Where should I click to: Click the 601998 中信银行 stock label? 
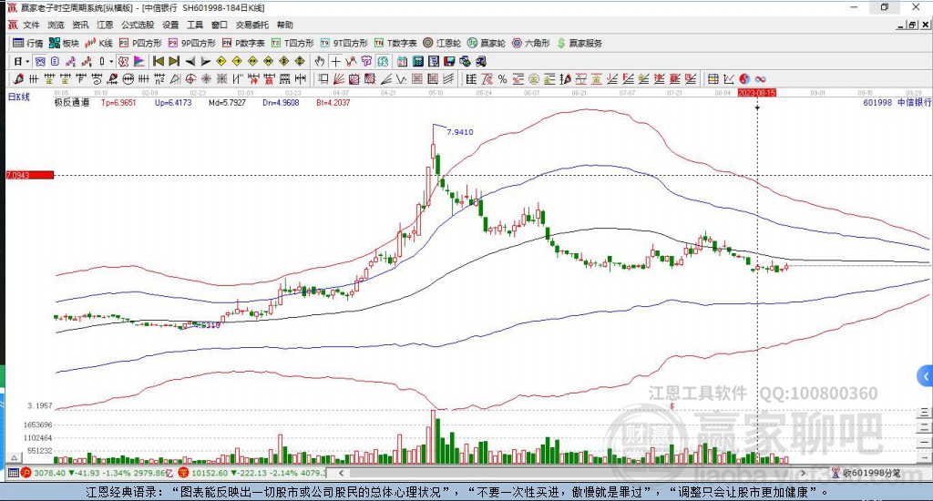pyautogui.click(x=897, y=102)
